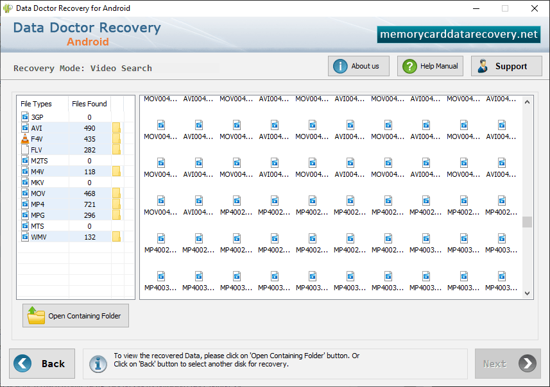
Task: Open the yellow folder icon in MP4 row
Action: click(116, 204)
